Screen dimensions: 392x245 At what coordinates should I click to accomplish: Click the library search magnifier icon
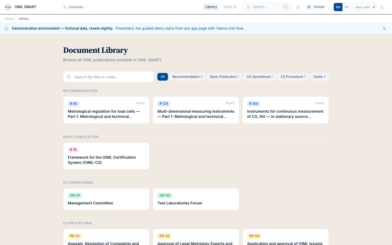[x=69, y=77]
